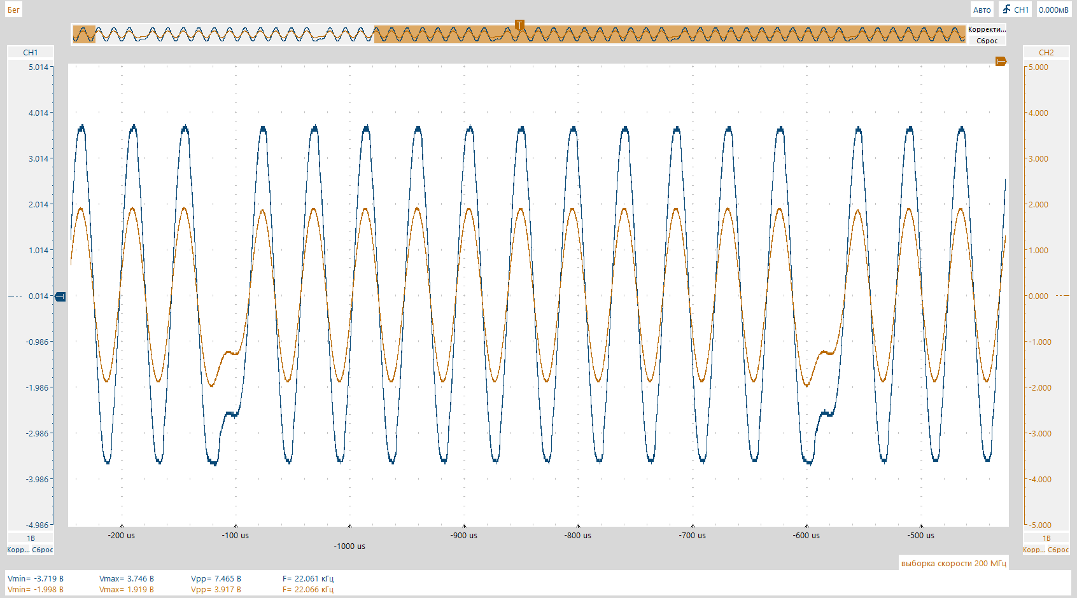Click CH2 scale value -2.000
1077x598 pixels.
coord(1039,387)
